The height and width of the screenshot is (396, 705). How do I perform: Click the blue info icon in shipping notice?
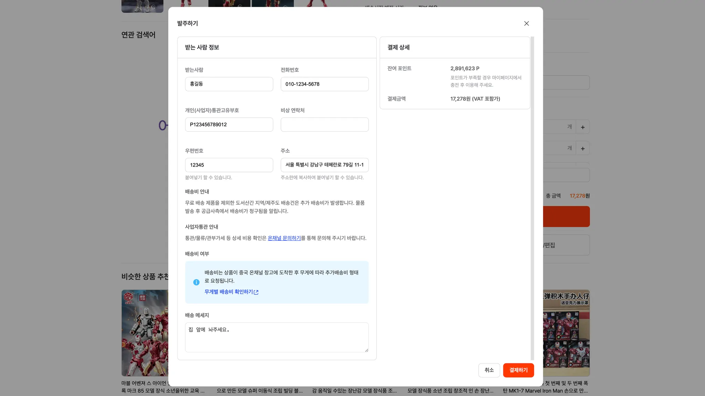click(x=196, y=282)
